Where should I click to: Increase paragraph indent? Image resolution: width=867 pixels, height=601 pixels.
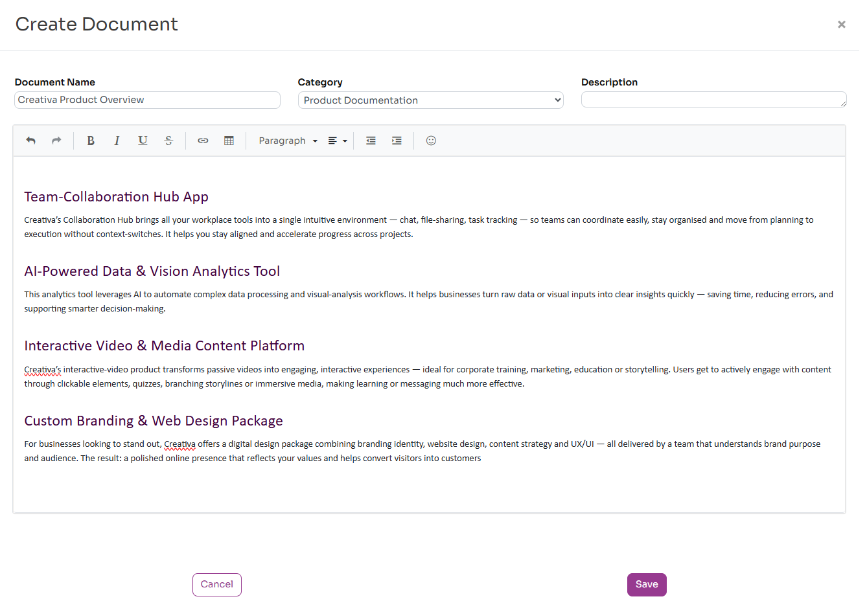[x=397, y=141]
